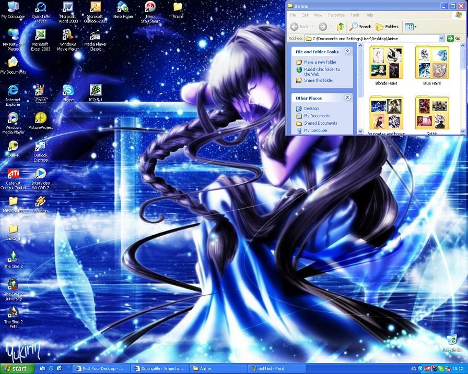
Task: Launch Windows Movie Maker shortcut
Action: [68, 40]
